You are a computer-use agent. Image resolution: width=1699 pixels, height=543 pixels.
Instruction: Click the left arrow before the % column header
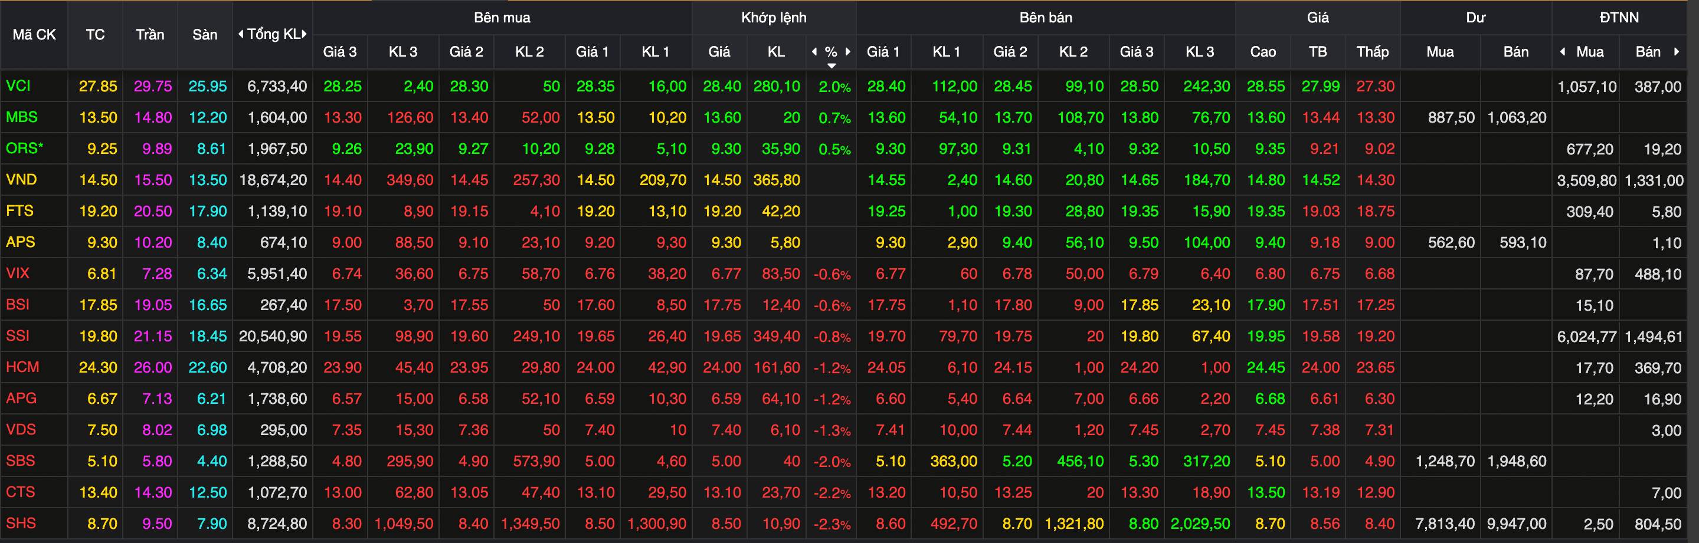(814, 51)
